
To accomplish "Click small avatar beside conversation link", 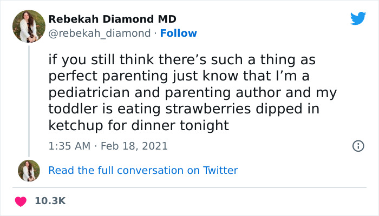I will [29, 171].
